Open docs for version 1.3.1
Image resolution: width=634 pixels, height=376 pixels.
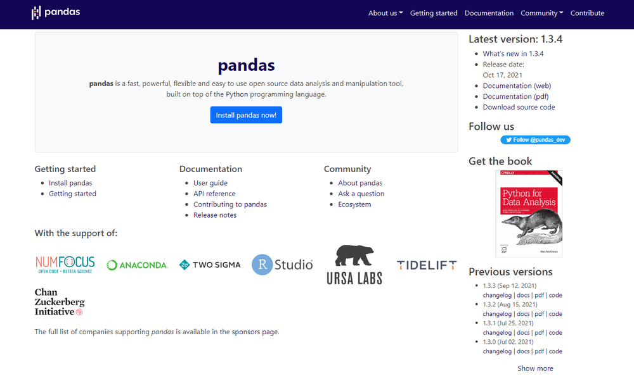(x=523, y=333)
